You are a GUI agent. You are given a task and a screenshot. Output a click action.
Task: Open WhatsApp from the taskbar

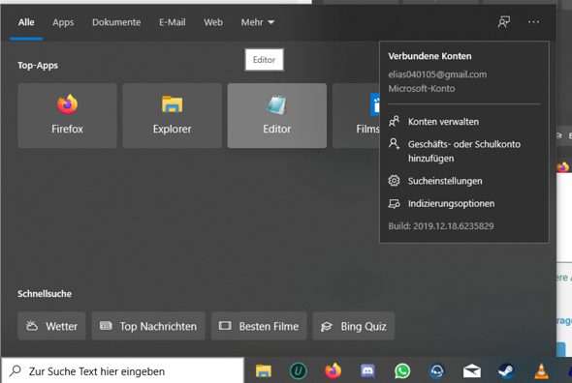[x=402, y=371]
